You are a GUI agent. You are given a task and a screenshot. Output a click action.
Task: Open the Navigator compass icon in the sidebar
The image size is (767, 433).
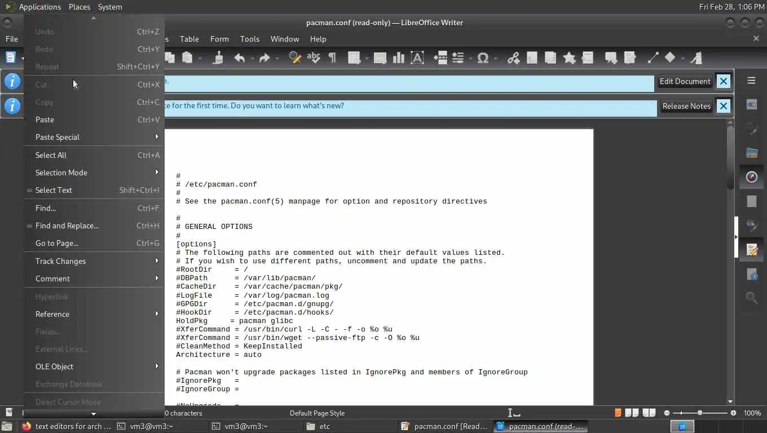(x=751, y=177)
